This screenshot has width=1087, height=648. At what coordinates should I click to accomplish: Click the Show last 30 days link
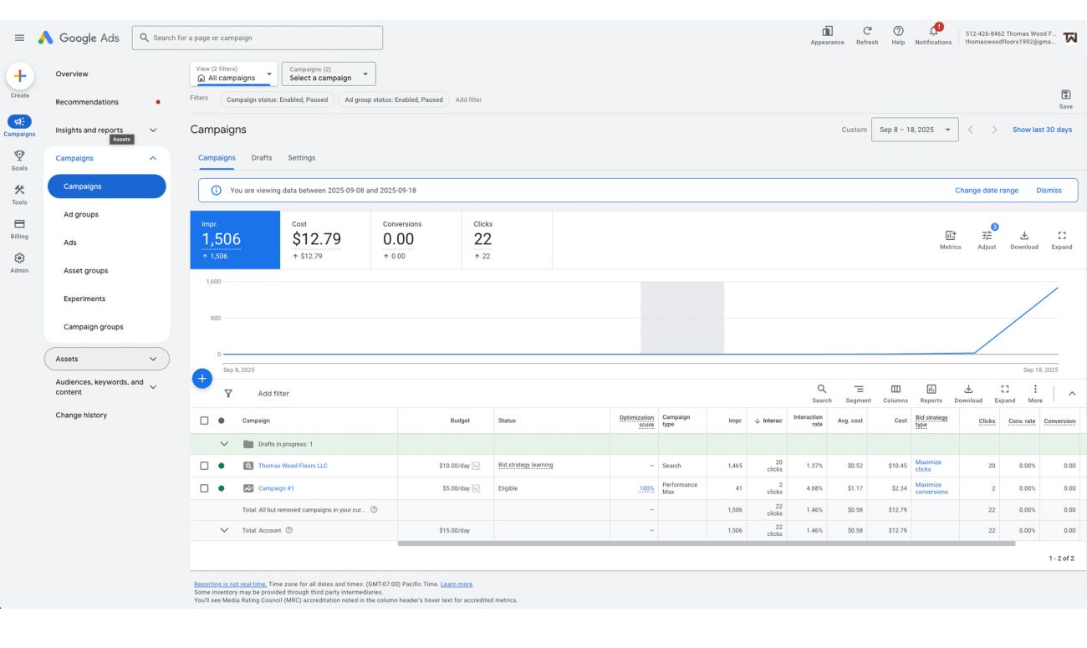[1042, 130]
